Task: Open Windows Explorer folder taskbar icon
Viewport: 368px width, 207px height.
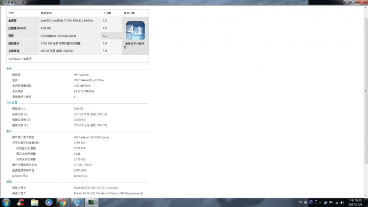Action: tap(35, 202)
